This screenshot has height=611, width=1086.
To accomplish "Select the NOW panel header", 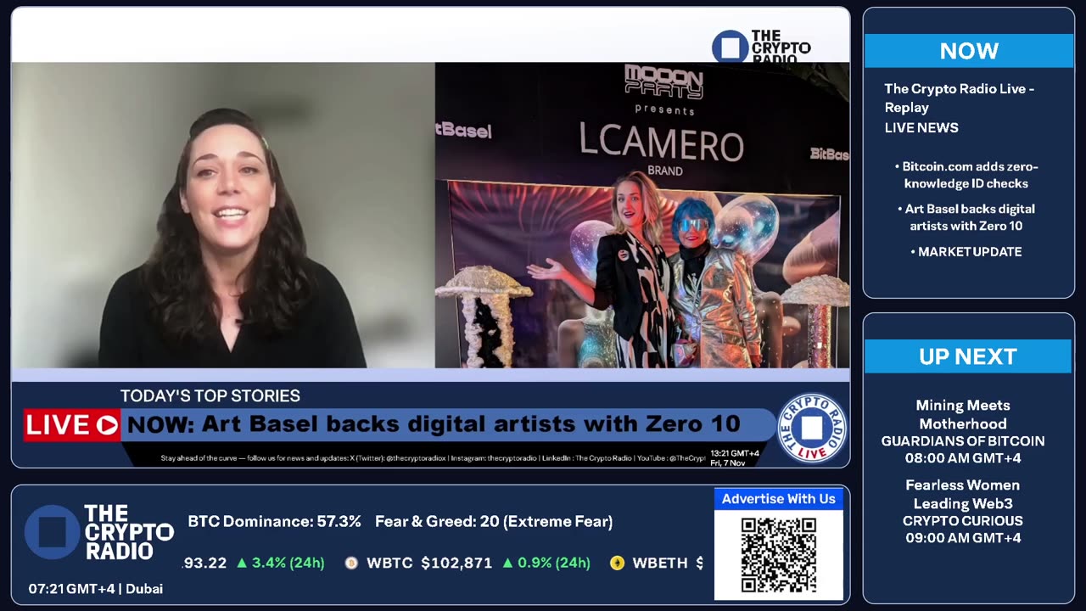I will (x=969, y=51).
